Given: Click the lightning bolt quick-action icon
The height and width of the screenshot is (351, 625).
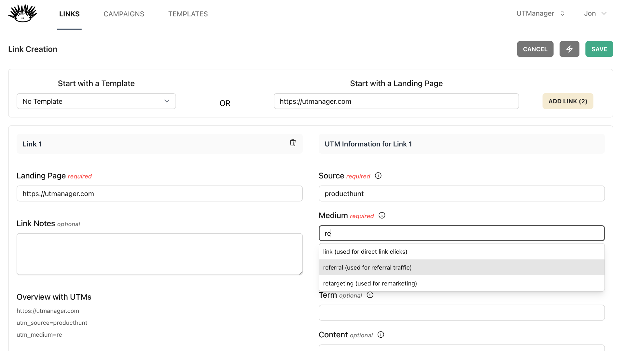Looking at the screenshot, I should coord(569,49).
